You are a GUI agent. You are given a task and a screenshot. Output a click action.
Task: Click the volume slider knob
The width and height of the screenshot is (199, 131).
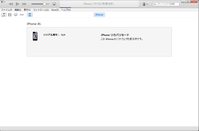click(44, 4)
